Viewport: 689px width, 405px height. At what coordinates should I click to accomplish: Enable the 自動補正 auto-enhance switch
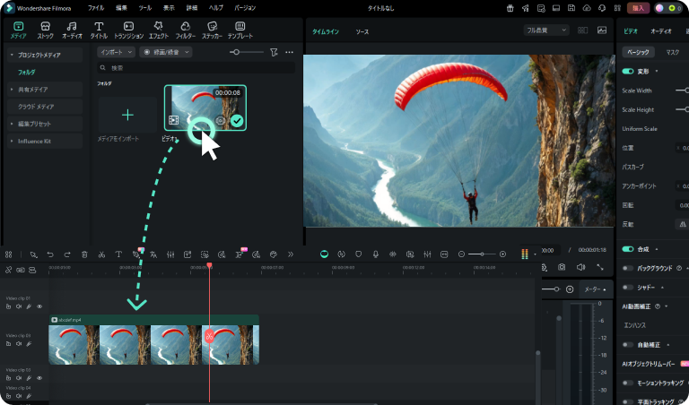click(628, 345)
